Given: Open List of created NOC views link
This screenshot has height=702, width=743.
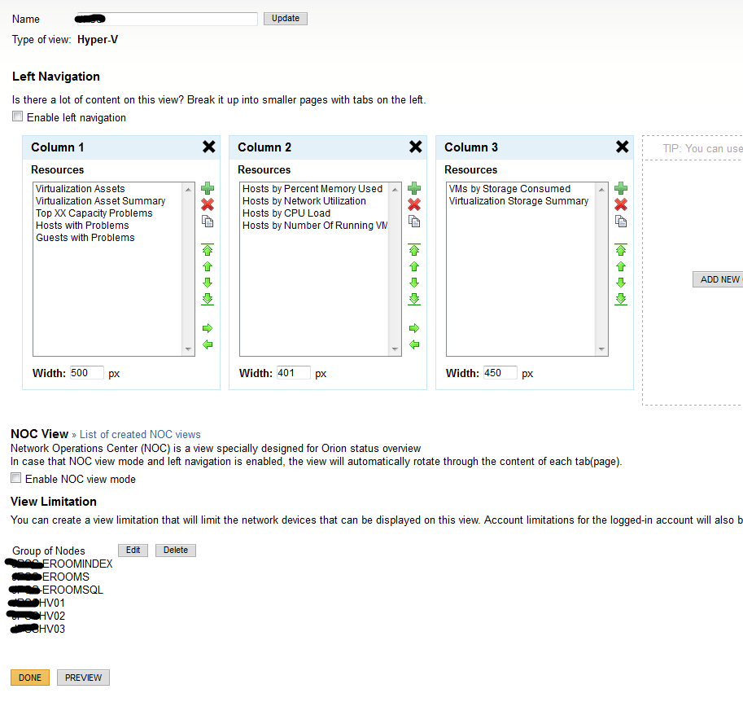Looking at the screenshot, I should 140,435.
